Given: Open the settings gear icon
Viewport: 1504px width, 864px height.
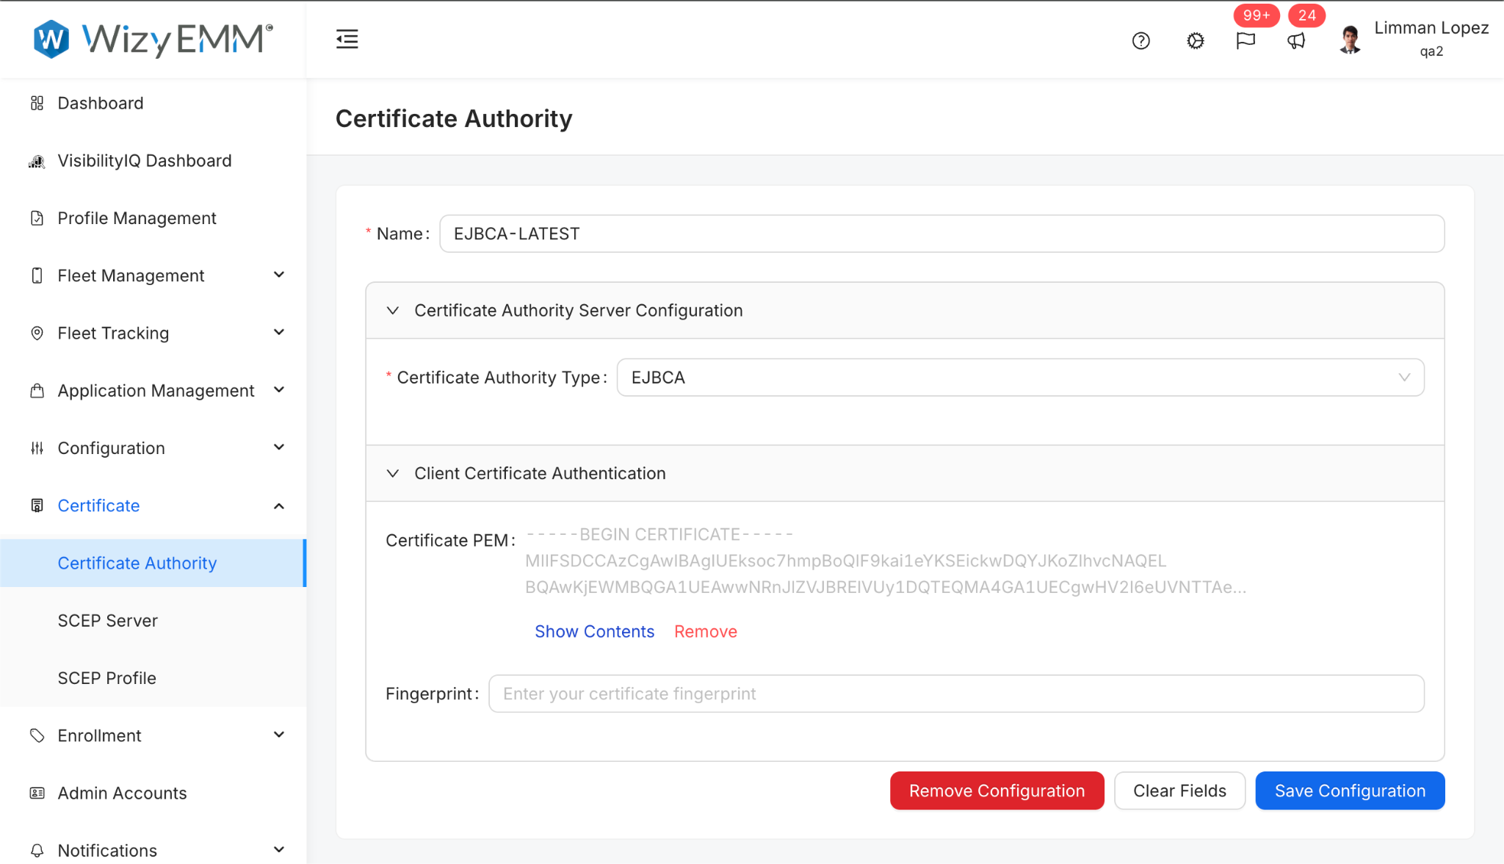Looking at the screenshot, I should click(1195, 41).
